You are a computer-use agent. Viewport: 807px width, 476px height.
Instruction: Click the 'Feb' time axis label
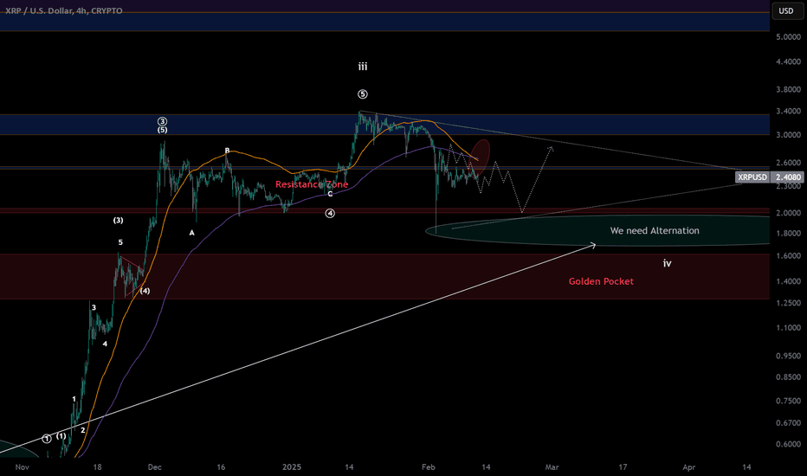429,467
